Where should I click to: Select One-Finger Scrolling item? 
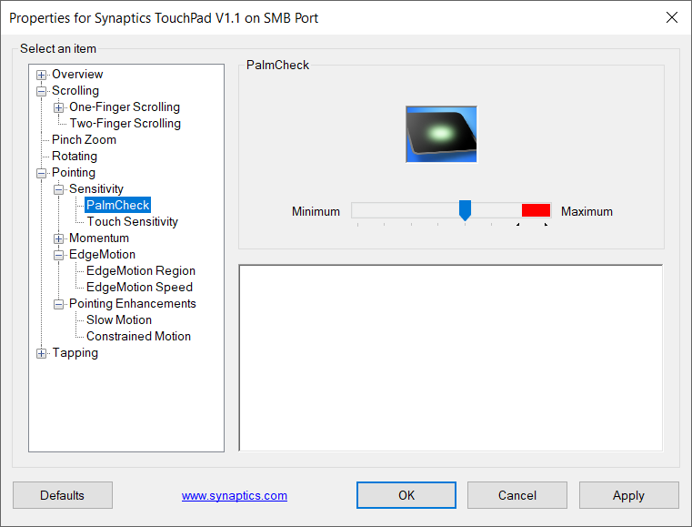point(125,106)
